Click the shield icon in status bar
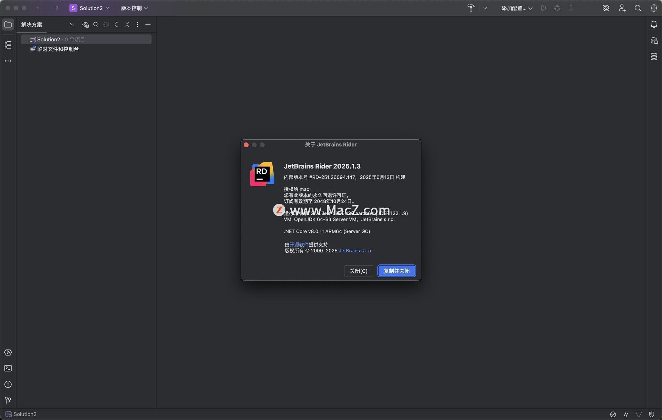 coord(651,414)
